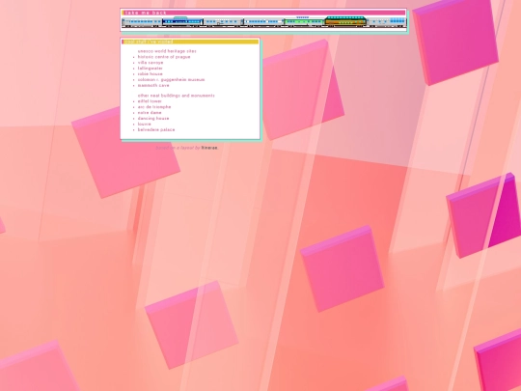
Task: Click 'solomon r. guggenheim museum' item
Action: tap(171, 80)
